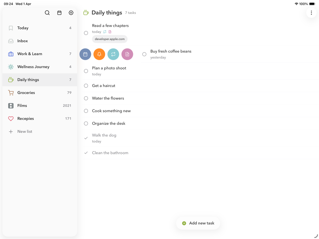Click the Get a haircut title
The image size is (319, 239).
(x=103, y=86)
